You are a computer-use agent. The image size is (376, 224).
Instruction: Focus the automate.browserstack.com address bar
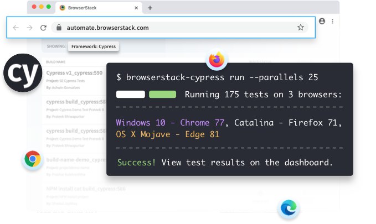(x=180, y=28)
